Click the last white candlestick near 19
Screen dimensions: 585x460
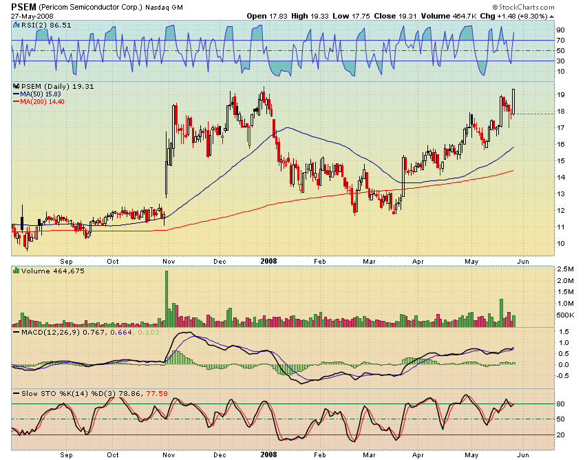[x=513, y=101]
